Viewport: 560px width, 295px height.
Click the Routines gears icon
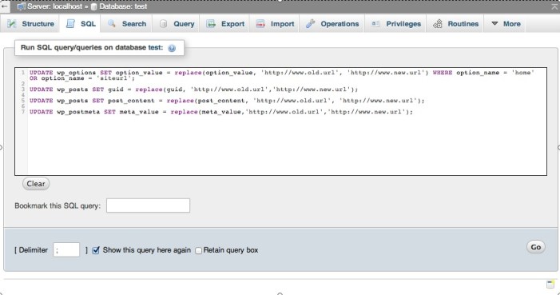point(438,24)
